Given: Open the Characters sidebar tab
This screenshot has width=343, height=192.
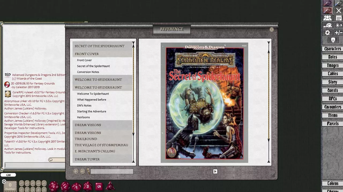Looking at the screenshot, I should pos(333,49).
